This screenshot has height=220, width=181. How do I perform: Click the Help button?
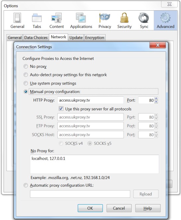pyautogui.click(x=148, y=208)
